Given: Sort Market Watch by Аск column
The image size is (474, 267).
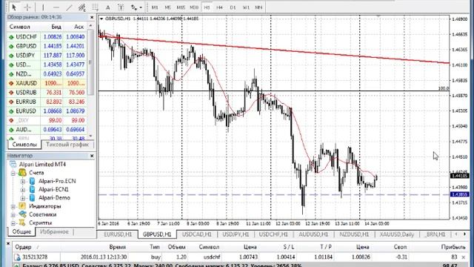Looking at the screenshot, I should (x=79, y=27).
